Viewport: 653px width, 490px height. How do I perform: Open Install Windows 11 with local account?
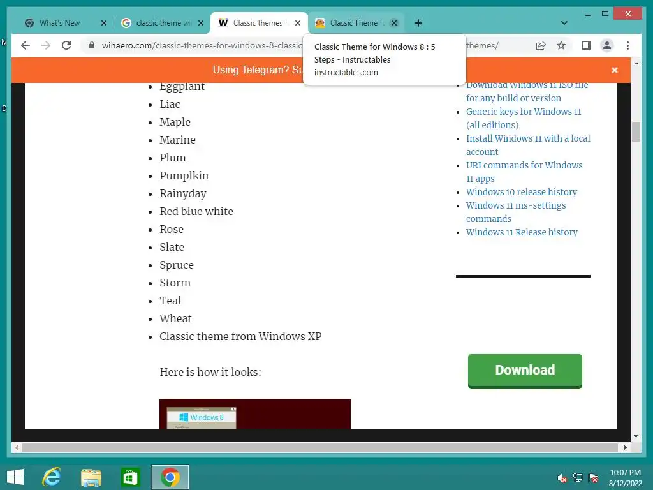pos(528,145)
